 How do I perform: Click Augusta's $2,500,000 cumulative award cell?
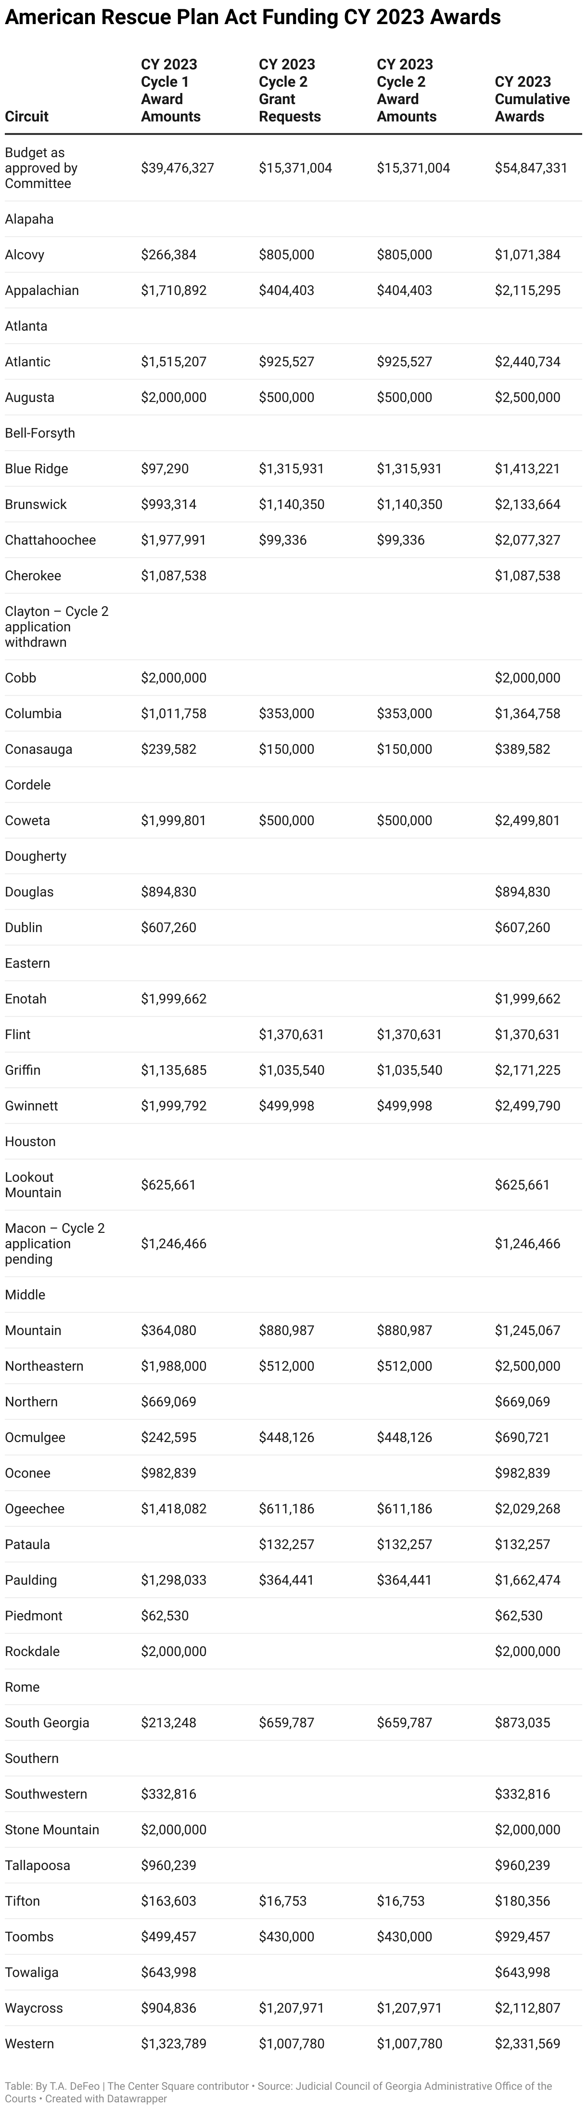tap(527, 397)
